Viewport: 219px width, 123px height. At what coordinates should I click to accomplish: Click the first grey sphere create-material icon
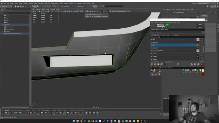[x=152, y=65]
